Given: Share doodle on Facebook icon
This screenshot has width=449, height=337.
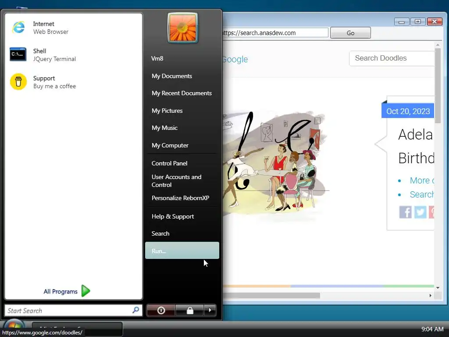Looking at the screenshot, I should click(406, 212).
